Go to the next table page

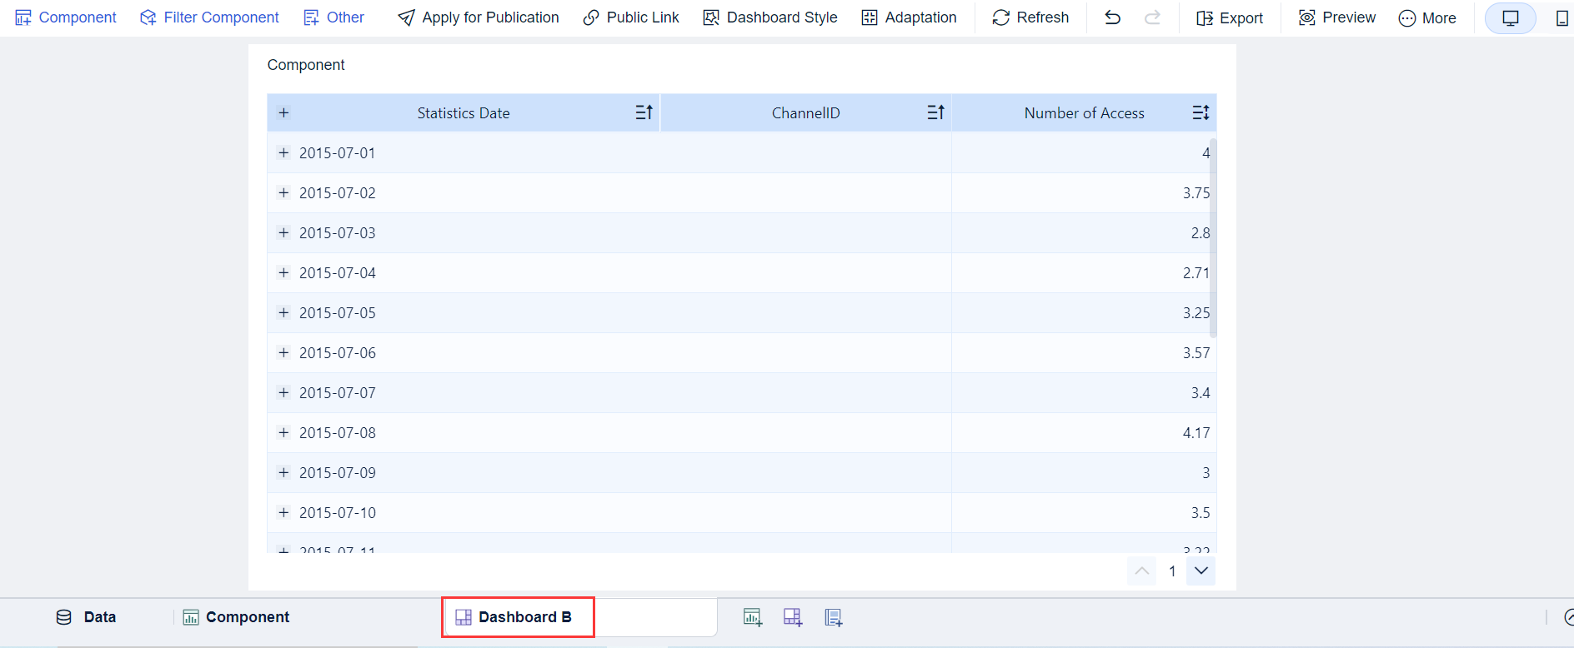1201,571
